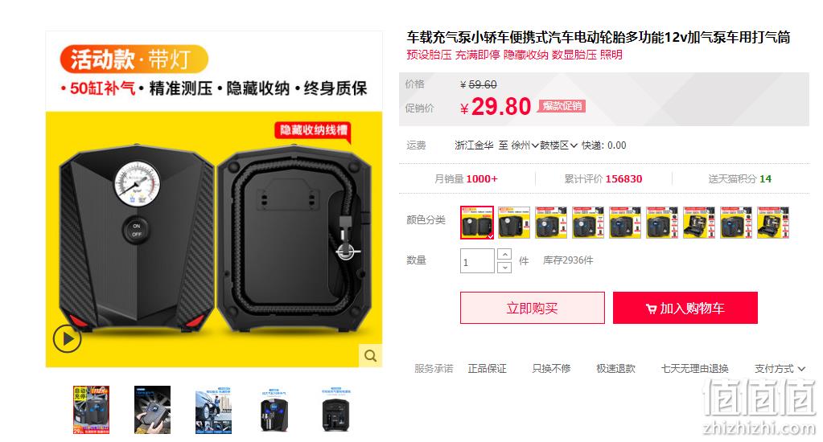
Task: Click the cart icon in 加入购物车 button
Action: coord(651,309)
